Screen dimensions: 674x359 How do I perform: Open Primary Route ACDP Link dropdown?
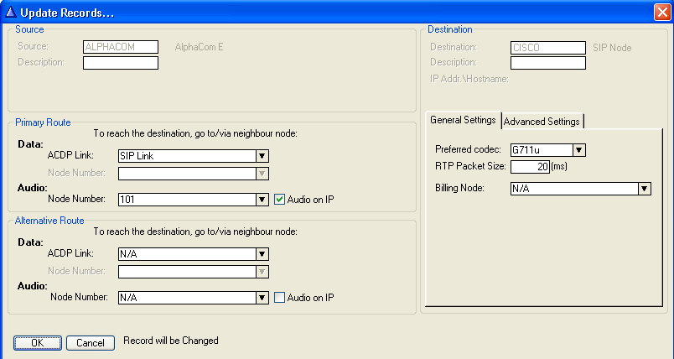pos(262,156)
